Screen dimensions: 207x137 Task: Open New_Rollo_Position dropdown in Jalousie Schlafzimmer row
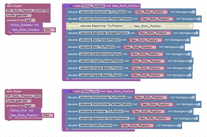147,54
